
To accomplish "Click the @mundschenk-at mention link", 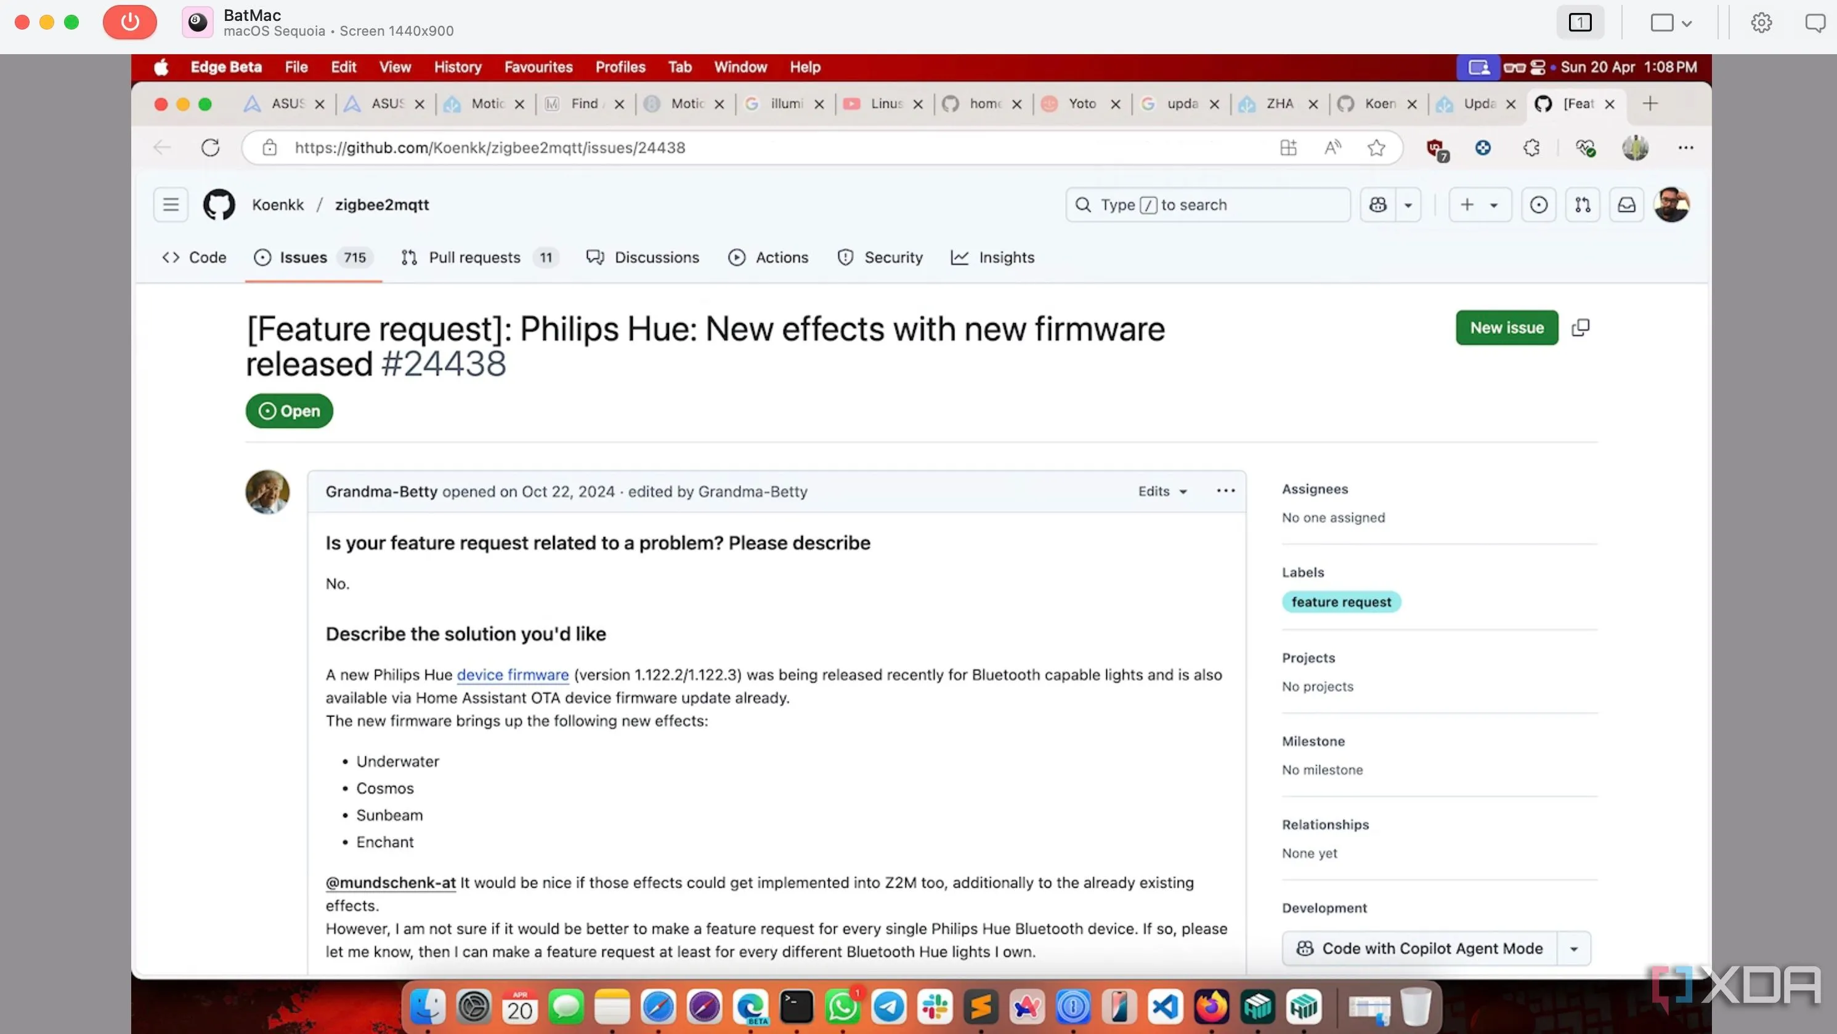I will [x=391, y=883].
